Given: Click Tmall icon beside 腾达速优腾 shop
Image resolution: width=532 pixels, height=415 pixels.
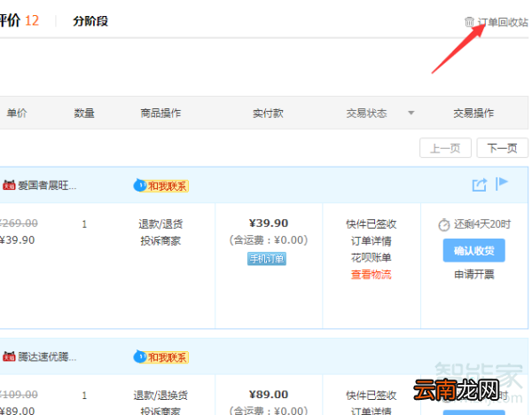Looking at the screenshot, I should pyautogui.click(x=9, y=356).
